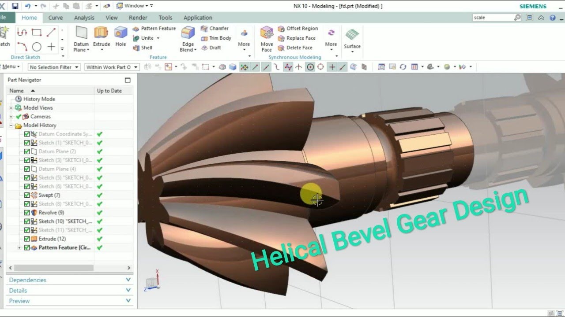Open the Within Work Part Only dropdown
The image size is (565, 317).
pyautogui.click(x=112, y=67)
